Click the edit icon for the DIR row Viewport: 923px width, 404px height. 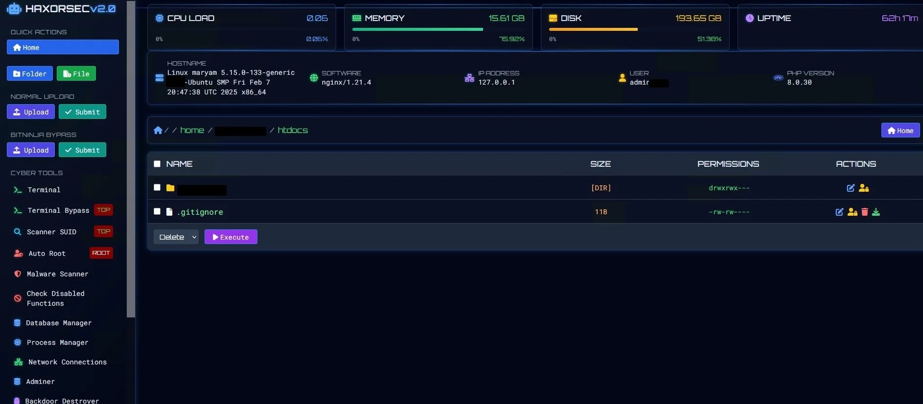click(x=851, y=188)
